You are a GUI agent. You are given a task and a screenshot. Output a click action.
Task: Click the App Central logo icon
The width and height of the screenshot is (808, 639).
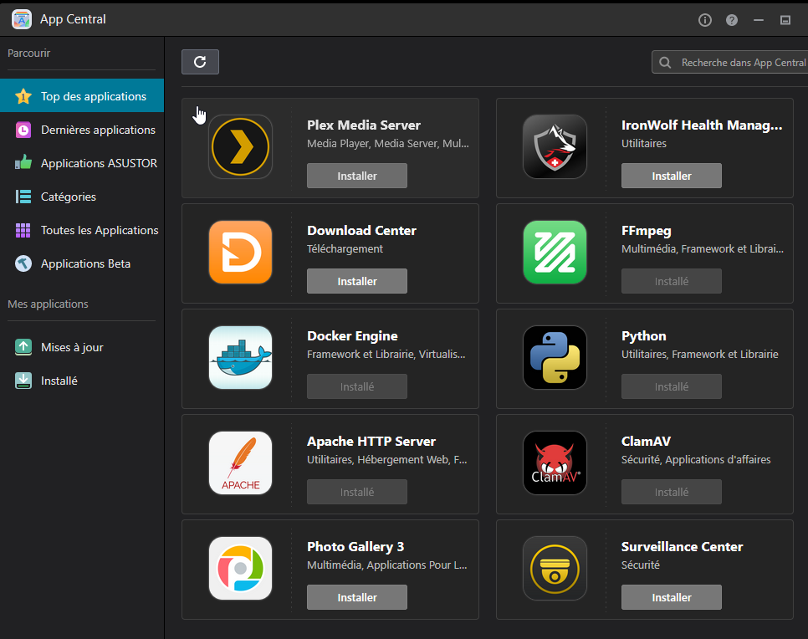(22, 19)
